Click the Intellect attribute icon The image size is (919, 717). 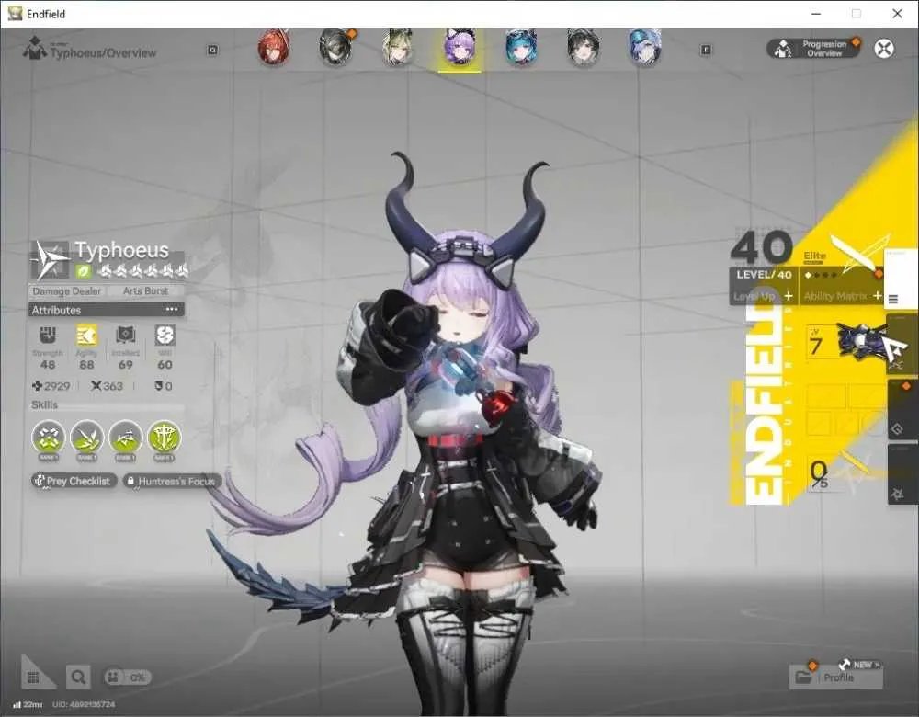tap(125, 336)
